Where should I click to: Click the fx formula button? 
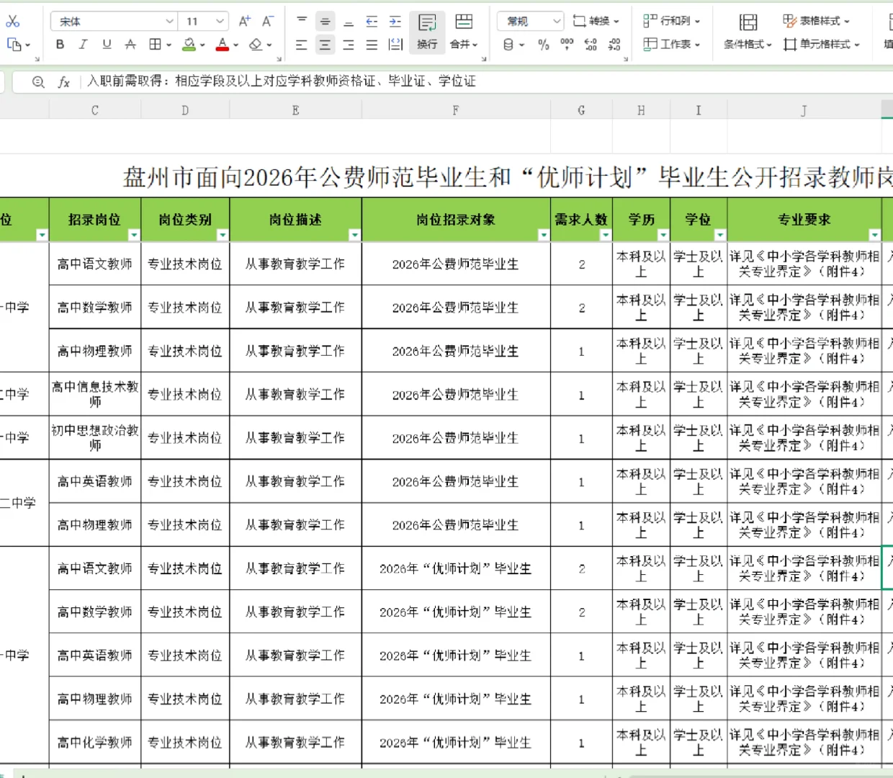point(64,81)
